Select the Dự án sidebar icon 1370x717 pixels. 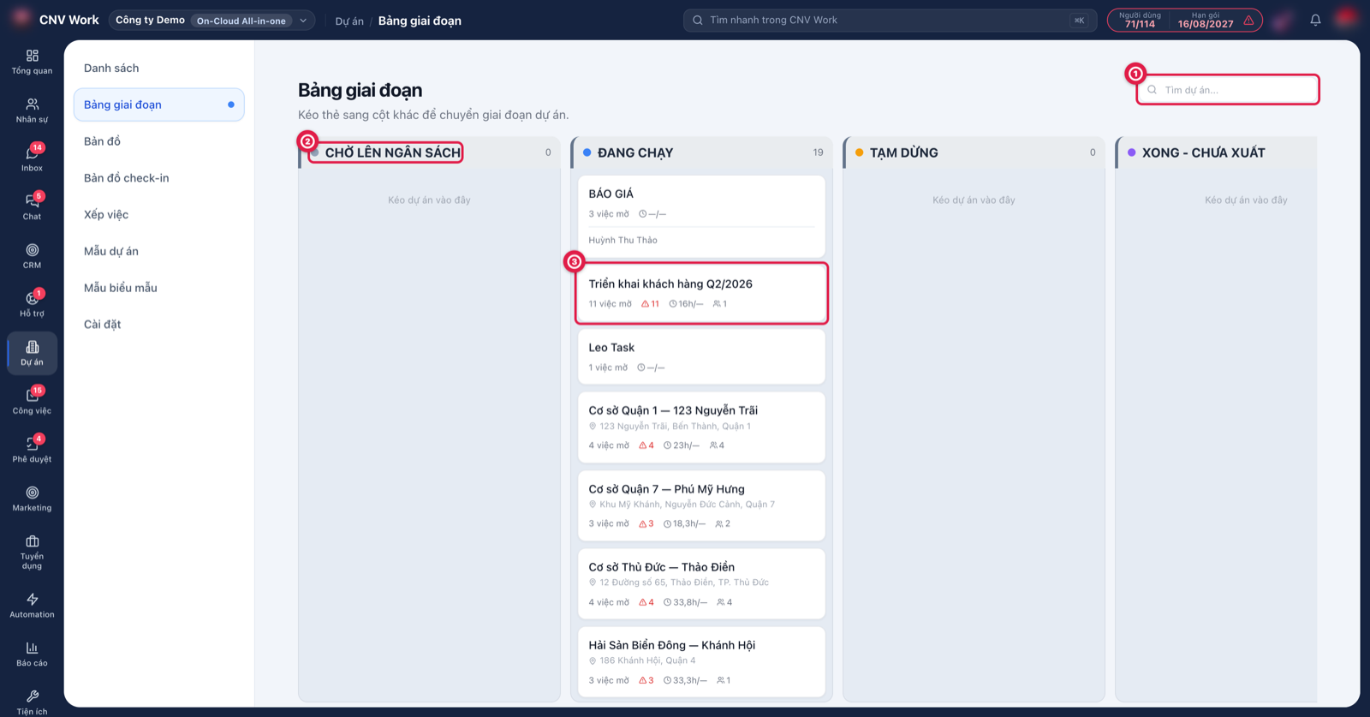[x=32, y=353]
